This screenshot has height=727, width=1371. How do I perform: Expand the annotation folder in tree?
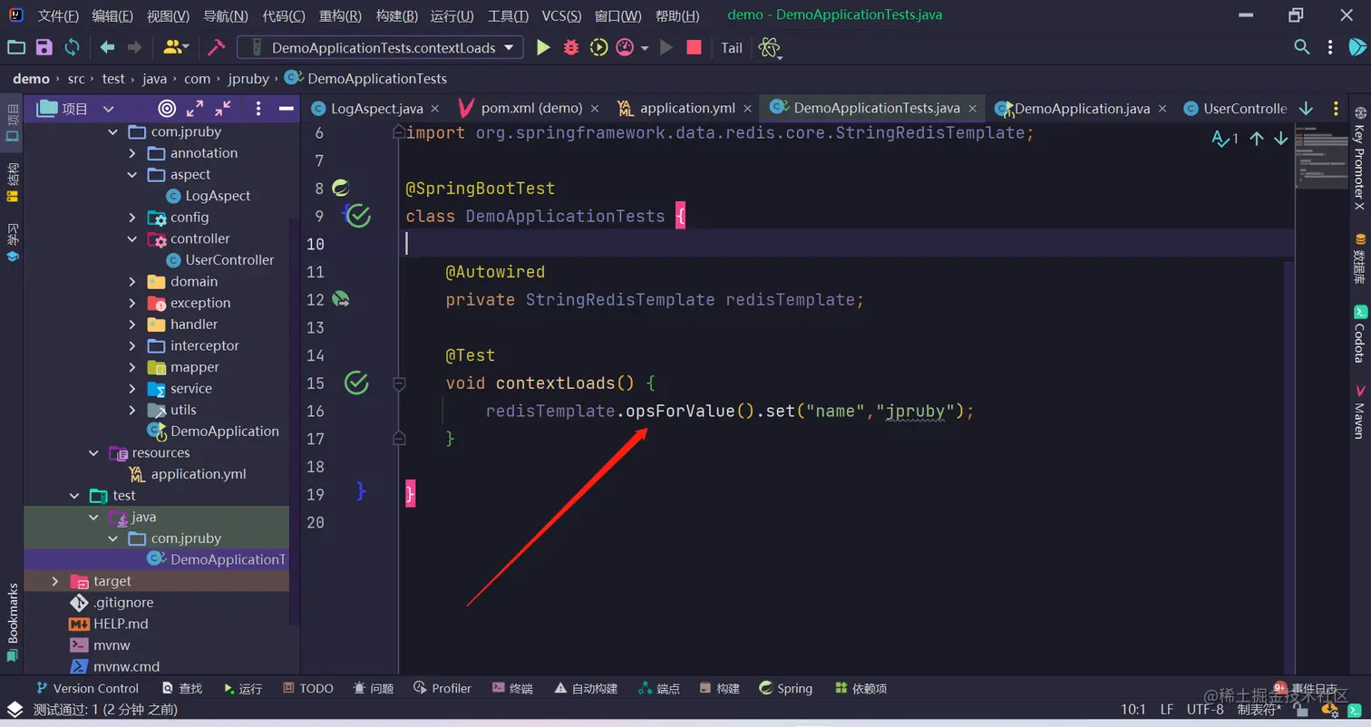pos(132,153)
